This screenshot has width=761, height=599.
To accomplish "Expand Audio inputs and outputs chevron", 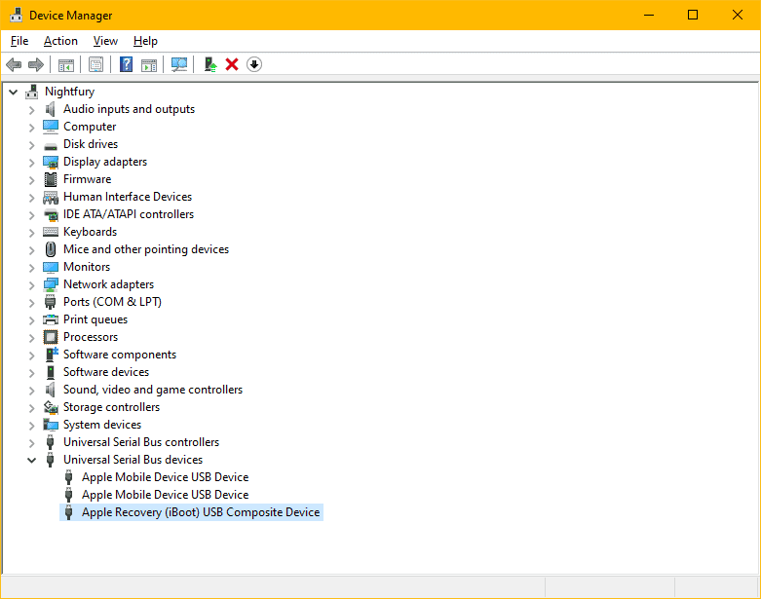I will tap(31, 110).
